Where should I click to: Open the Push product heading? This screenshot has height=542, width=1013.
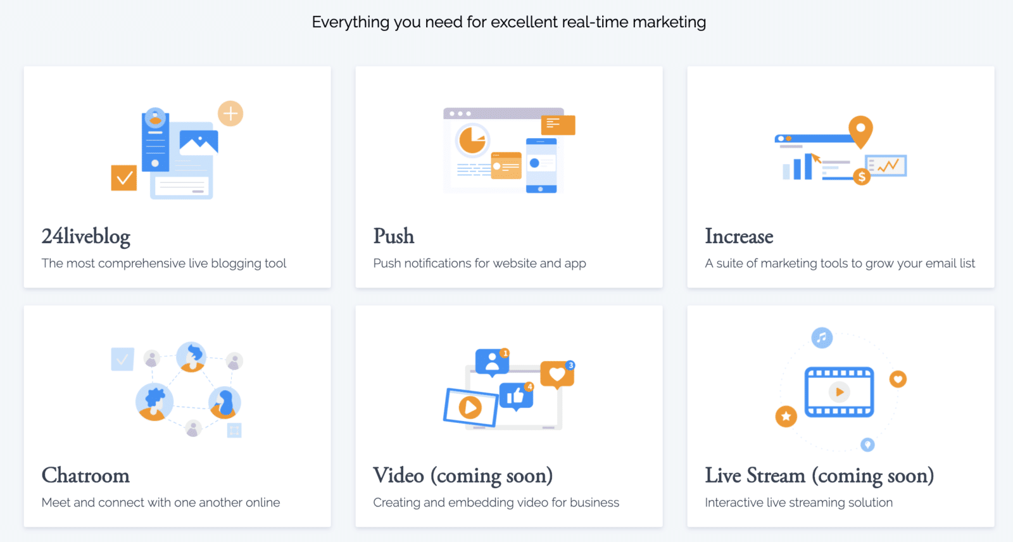(x=394, y=236)
